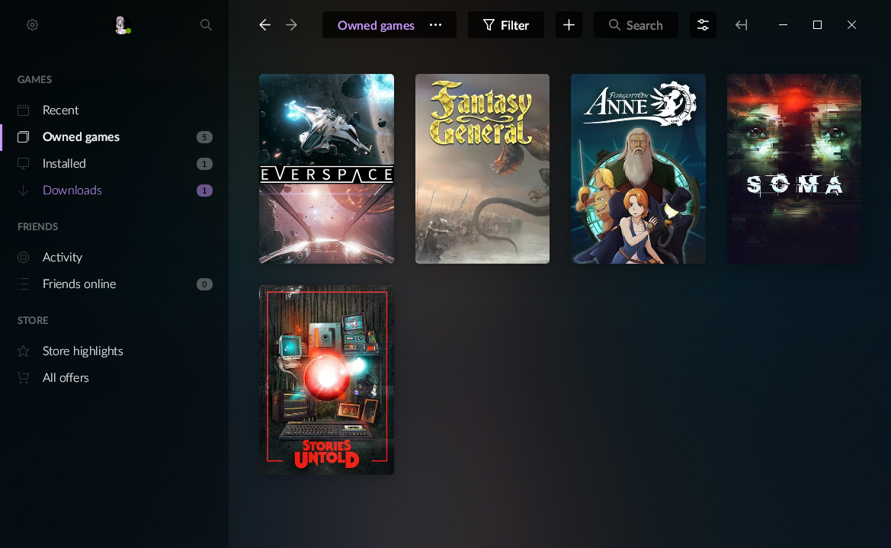Open the Owned games three-dots menu
This screenshot has width=891, height=548.
(435, 25)
